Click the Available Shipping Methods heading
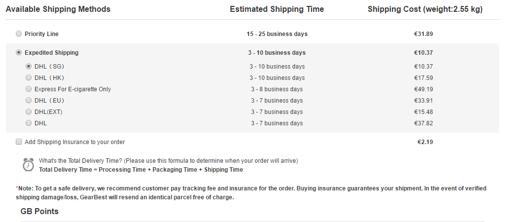The image size is (515, 222). point(58,9)
